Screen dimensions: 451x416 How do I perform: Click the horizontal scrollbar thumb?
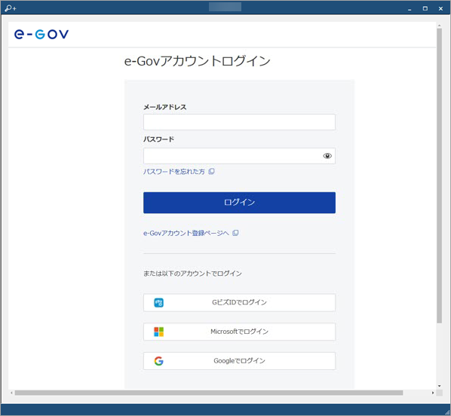click(209, 393)
